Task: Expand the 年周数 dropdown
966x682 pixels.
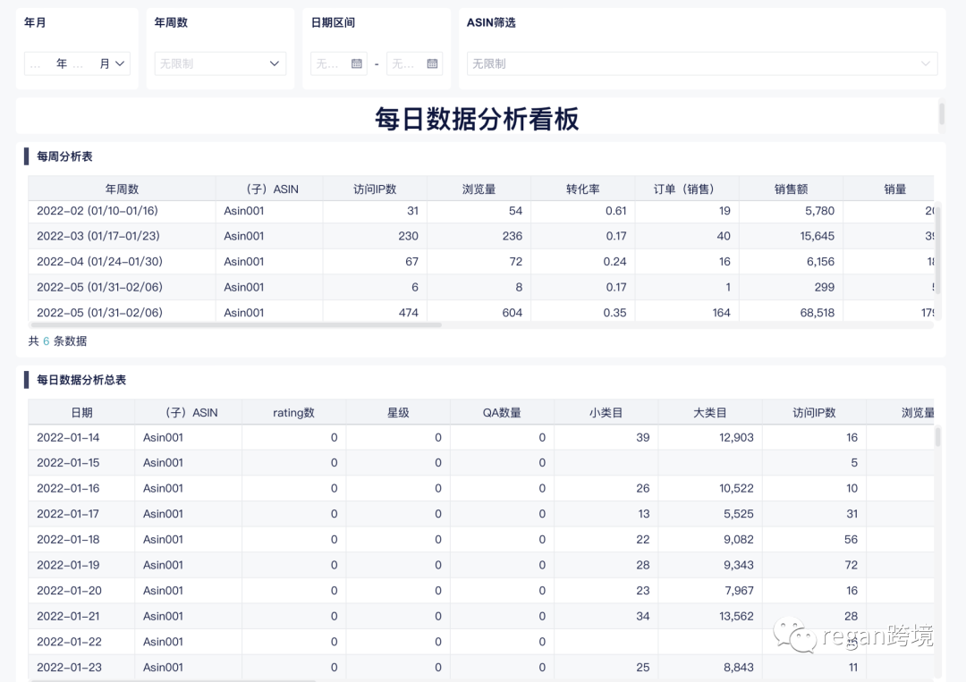Action: [x=220, y=64]
